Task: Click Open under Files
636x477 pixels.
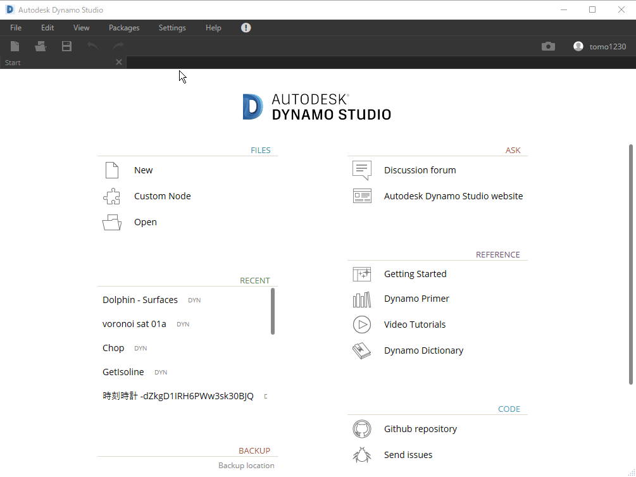Action: 145,222
